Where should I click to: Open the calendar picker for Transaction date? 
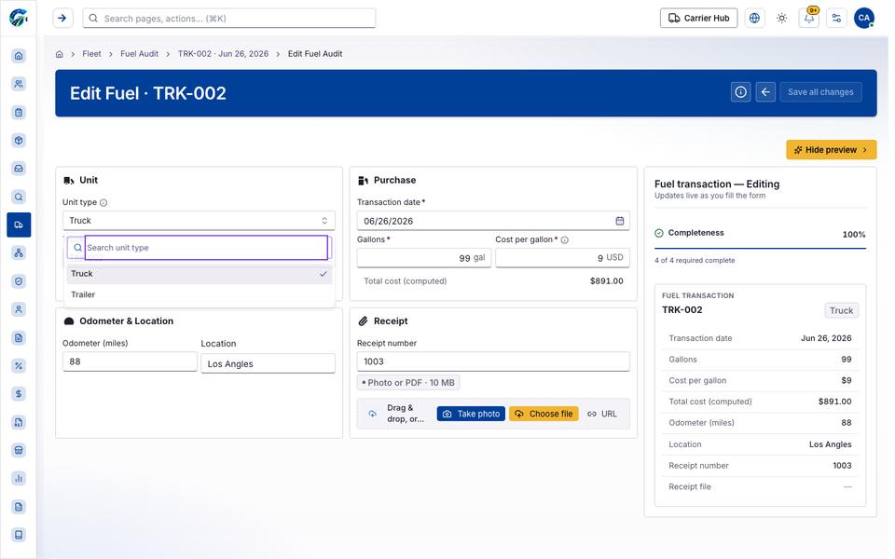point(619,221)
